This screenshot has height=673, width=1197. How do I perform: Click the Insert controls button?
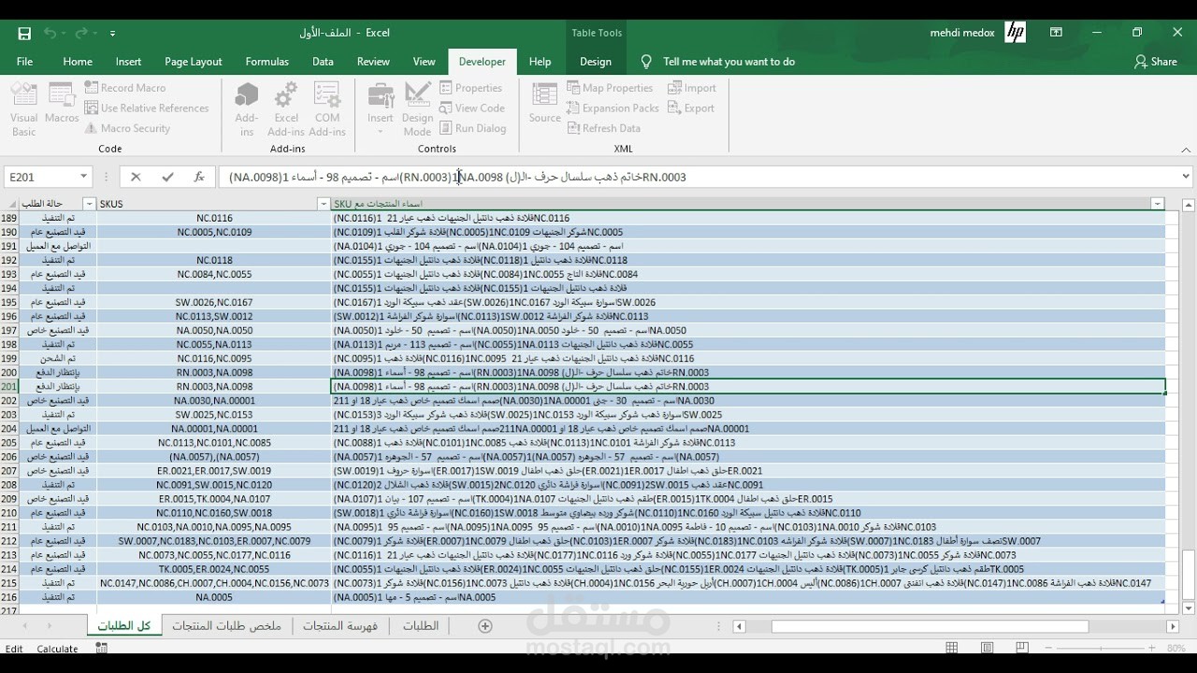(381, 110)
